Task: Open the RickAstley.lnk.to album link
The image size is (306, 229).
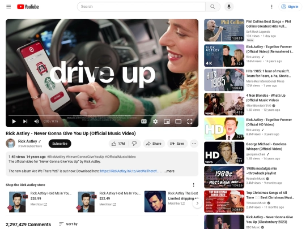Action: (x=129, y=171)
